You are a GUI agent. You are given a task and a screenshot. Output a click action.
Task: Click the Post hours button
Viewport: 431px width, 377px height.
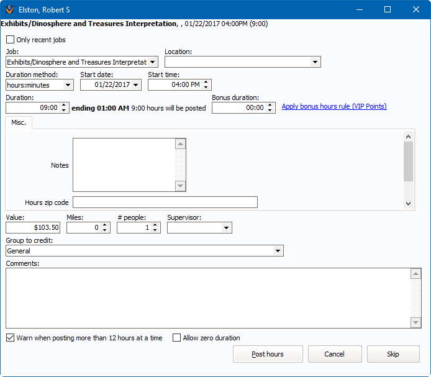point(268,354)
